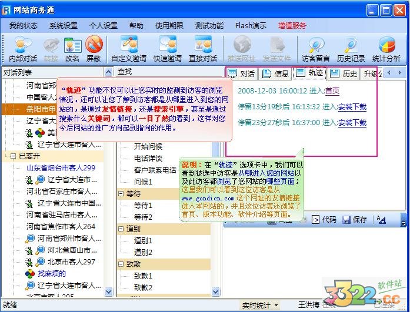Click the phrase list scroll-down arrow

tap(215, 291)
